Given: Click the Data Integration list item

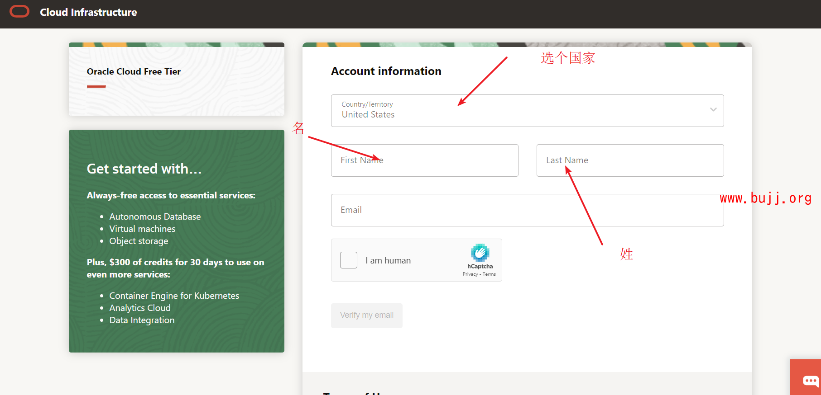Looking at the screenshot, I should [142, 320].
